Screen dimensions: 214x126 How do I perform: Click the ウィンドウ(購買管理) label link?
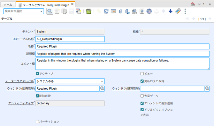point(126,88)
